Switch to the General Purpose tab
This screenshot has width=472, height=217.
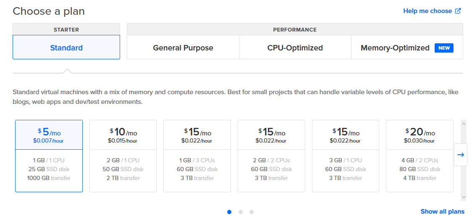(183, 48)
